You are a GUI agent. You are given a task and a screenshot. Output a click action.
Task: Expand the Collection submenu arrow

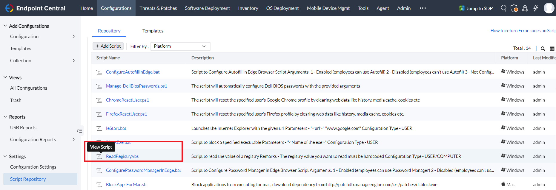point(73,60)
